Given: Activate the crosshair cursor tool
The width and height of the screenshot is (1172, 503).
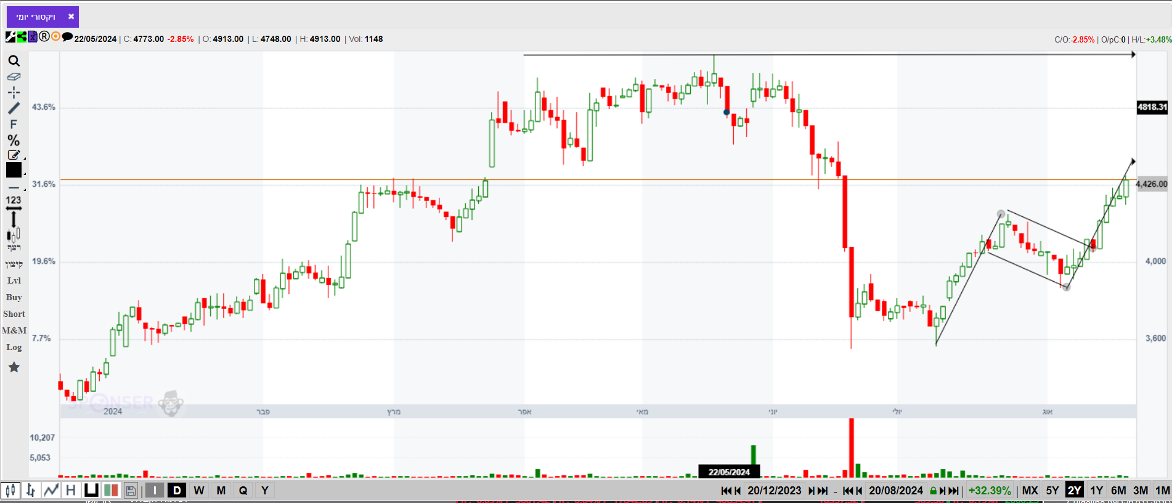Looking at the screenshot, I should [14, 92].
